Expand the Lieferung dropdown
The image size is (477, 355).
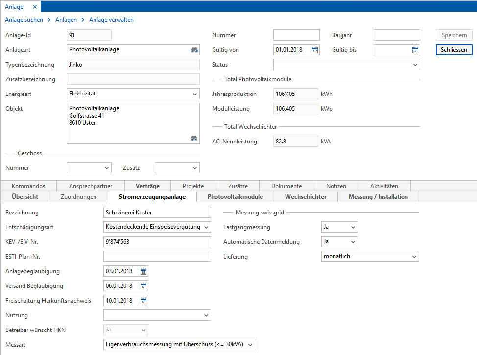click(414, 257)
